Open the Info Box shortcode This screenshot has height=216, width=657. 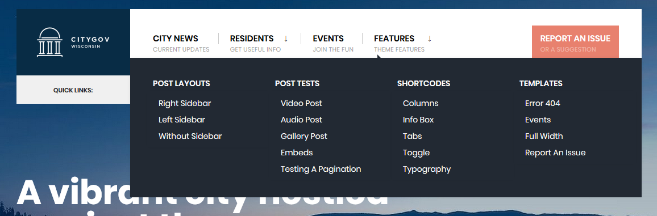[x=418, y=120]
